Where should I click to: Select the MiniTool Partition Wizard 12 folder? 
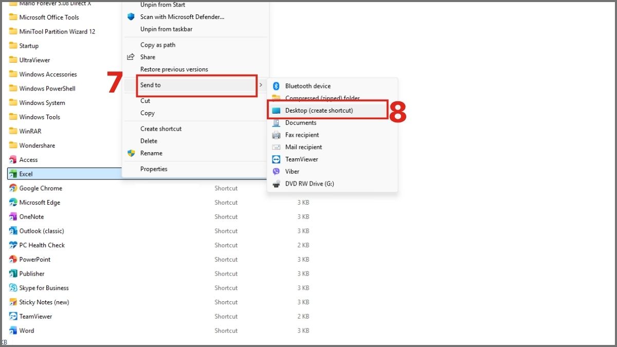pos(52,31)
